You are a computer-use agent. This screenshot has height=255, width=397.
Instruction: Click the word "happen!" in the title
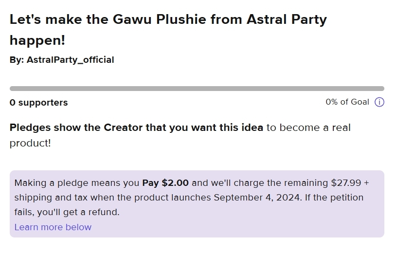[x=37, y=40]
